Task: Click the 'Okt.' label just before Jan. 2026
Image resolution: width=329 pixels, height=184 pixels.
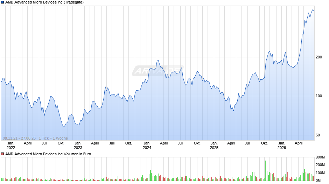Action: tap(264, 143)
